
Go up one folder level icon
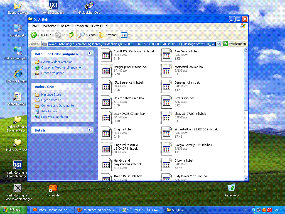pyautogui.click(x=72, y=35)
